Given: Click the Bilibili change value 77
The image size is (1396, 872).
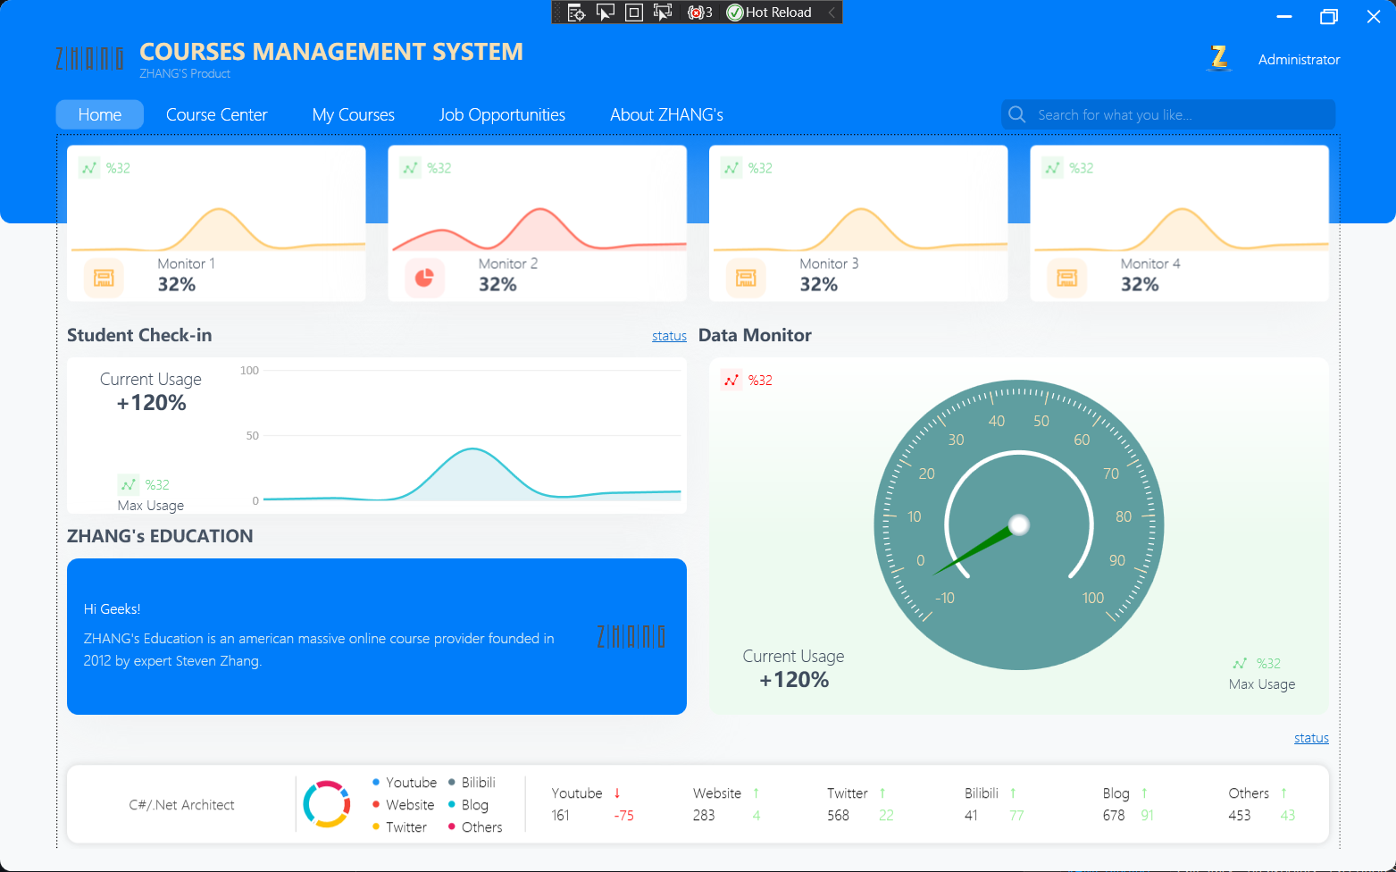Looking at the screenshot, I should [1016, 816].
